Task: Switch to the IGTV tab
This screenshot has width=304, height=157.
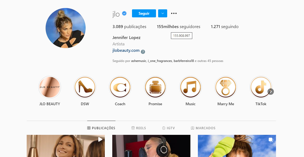Action: (169, 128)
